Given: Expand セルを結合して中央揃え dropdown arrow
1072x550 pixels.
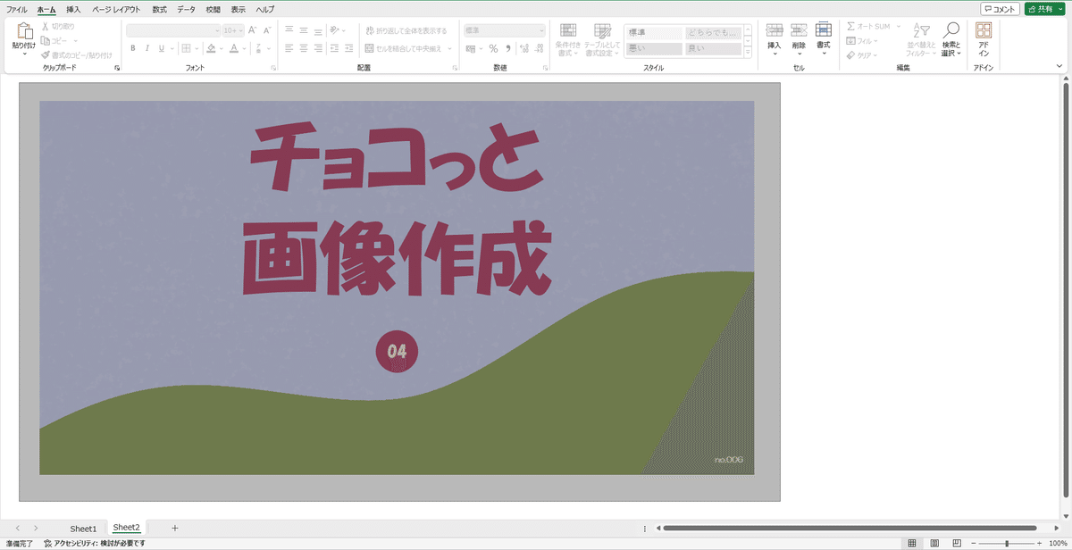Looking at the screenshot, I should [x=450, y=48].
